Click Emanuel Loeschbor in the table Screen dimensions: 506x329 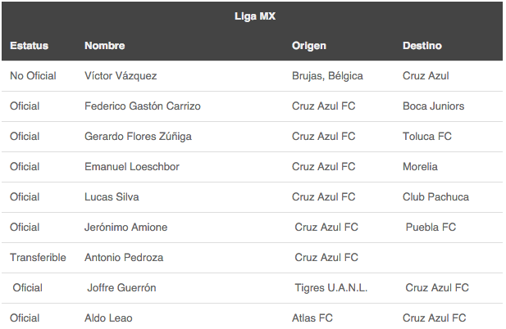[131, 167]
